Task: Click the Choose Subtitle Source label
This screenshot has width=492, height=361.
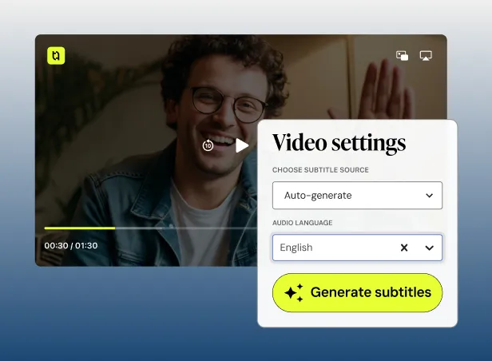Action: pos(320,170)
